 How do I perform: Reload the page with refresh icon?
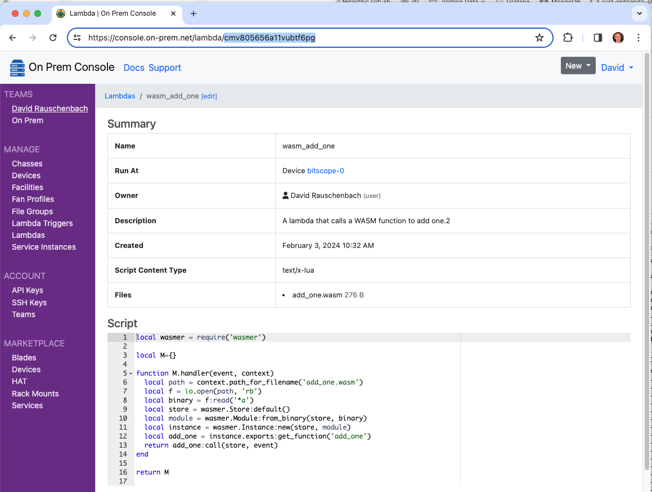(x=53, y=38)
